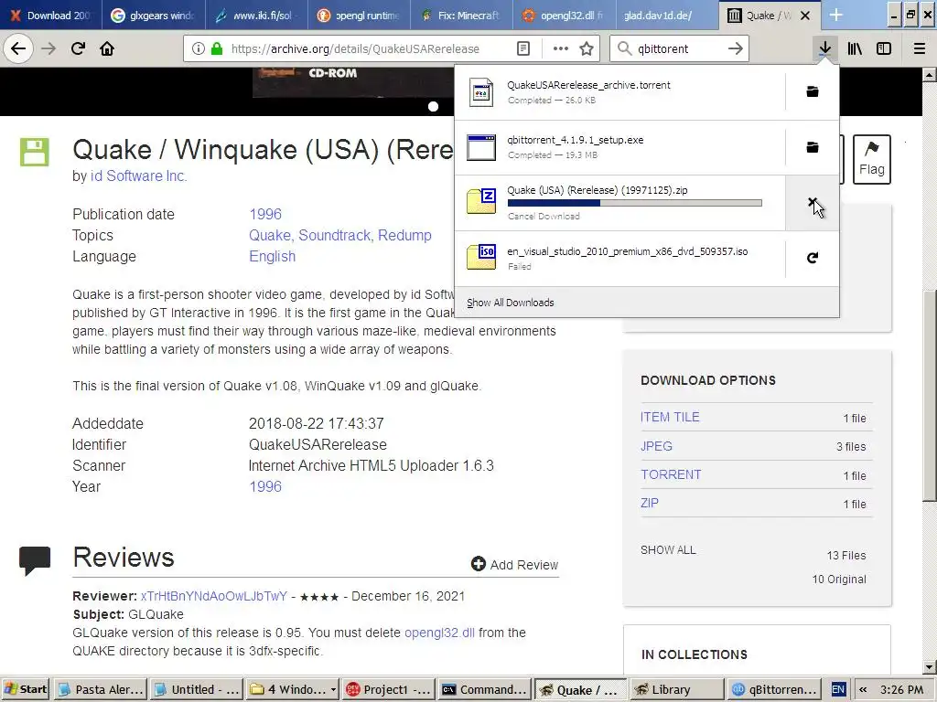Click the Quake zip download progress bar
The height and width of the screenshot is (702, 937).
[635, 203]
